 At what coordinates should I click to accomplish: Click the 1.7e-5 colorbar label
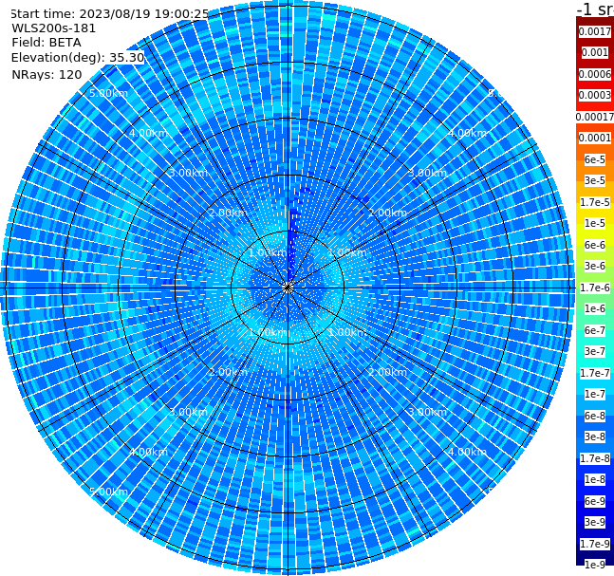pyautogui.click(x=595, y=202)
